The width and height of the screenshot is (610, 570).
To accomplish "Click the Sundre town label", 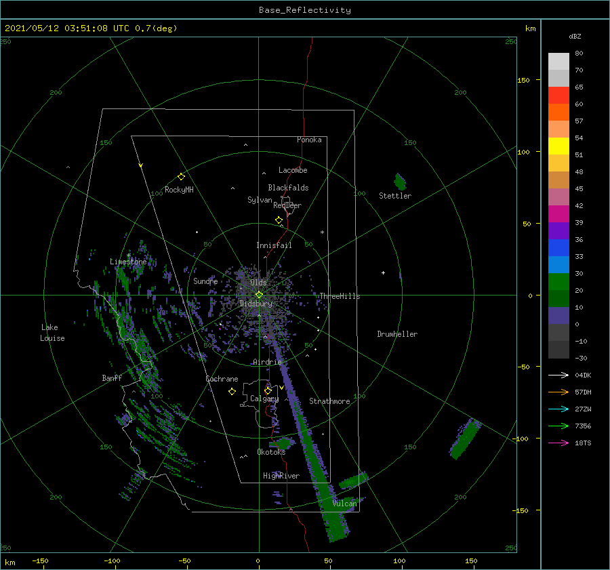I will click(x=205, y=281).
